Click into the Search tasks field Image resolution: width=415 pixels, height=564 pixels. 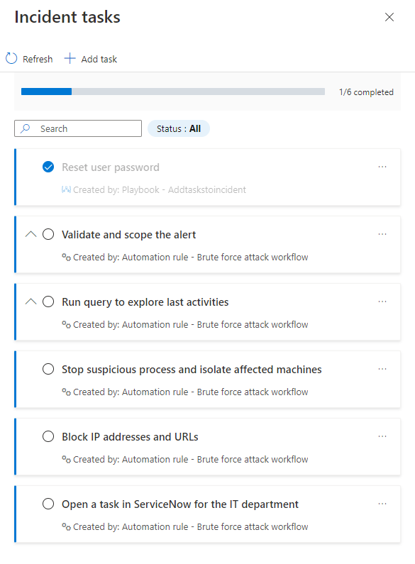(x=78, y=128)
